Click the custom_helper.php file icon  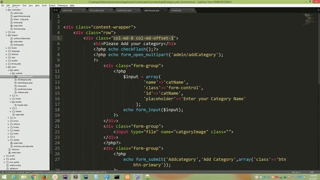(x=11, y=38)
